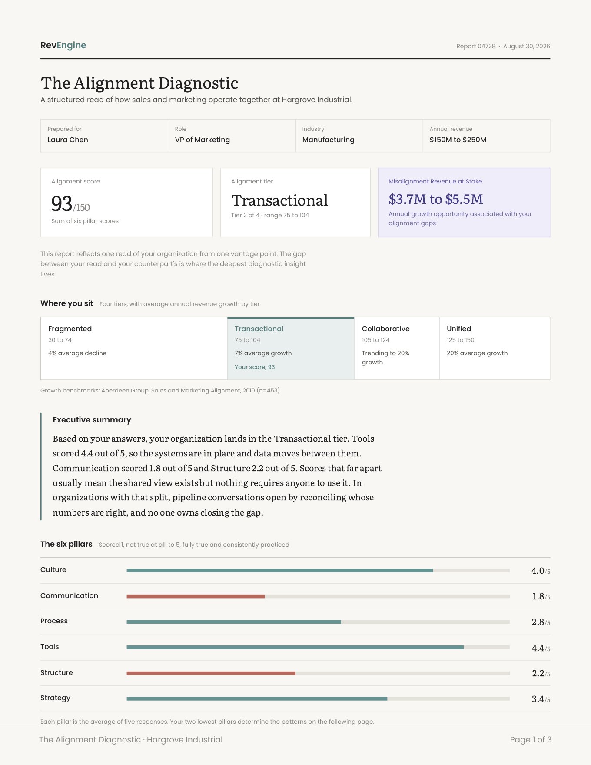Screen dimensions: 591x765
Task: Select the "Report 04728 · August 30, 2026" header text
Action: (503, 46)
